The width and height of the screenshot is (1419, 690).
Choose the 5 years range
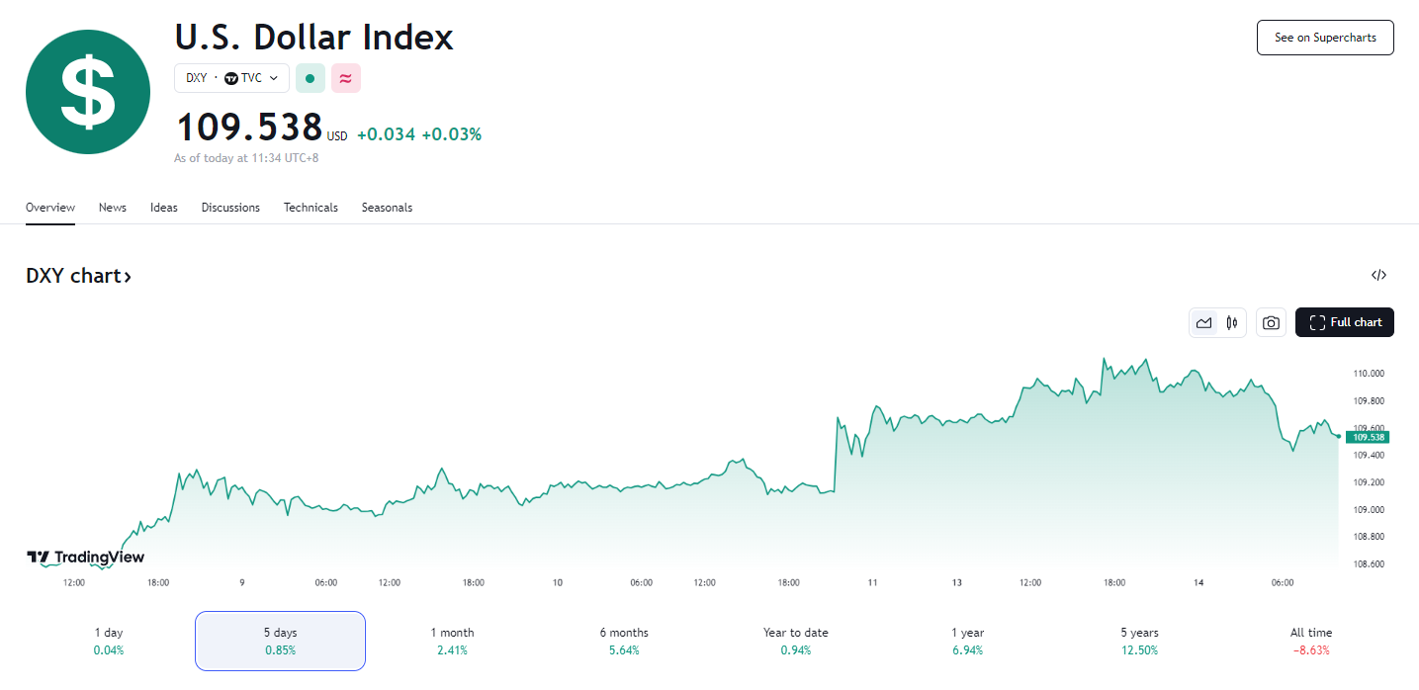click(1139, 641)
